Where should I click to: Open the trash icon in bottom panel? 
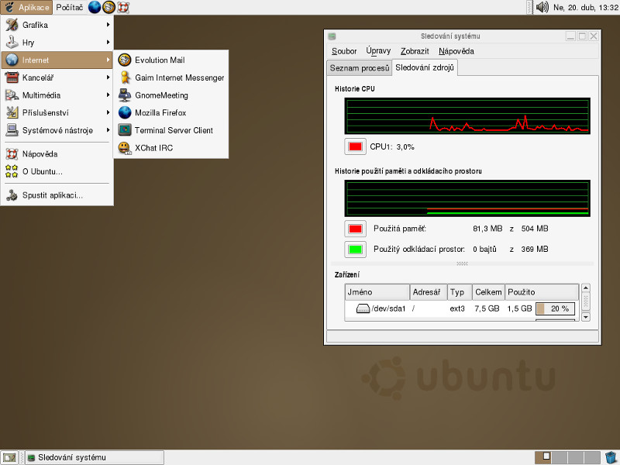[x=611, y=457]
